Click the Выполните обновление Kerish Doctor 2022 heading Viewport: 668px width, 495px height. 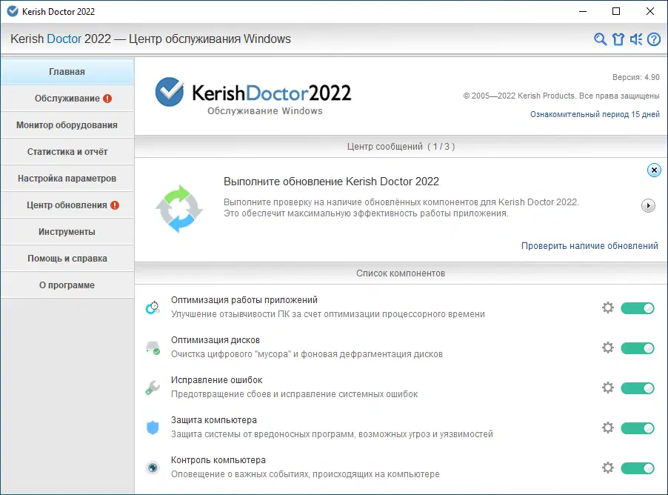(x=331, y=182)
